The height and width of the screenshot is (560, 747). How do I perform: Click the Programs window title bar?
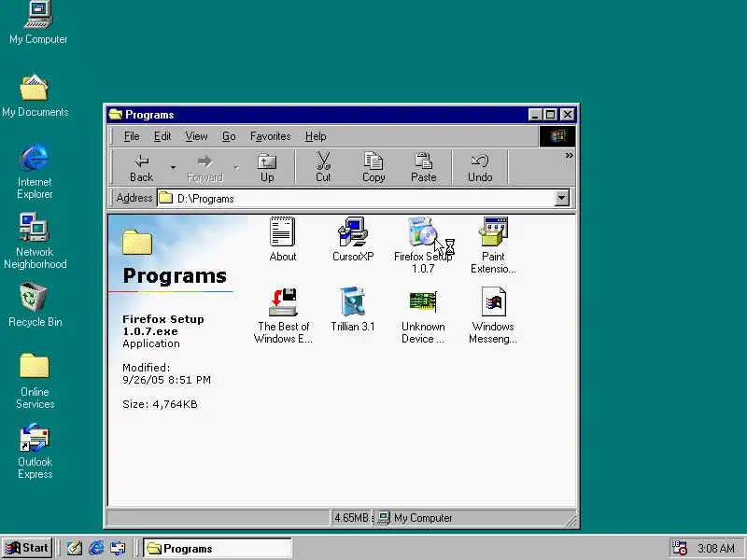(x=341, y=115)
